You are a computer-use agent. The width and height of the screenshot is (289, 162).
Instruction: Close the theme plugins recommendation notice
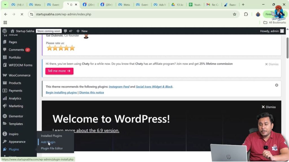coord(277,85)
